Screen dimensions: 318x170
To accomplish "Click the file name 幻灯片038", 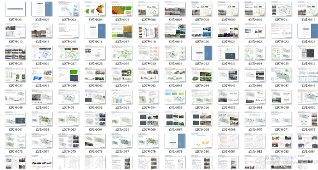I will [42, 85].
